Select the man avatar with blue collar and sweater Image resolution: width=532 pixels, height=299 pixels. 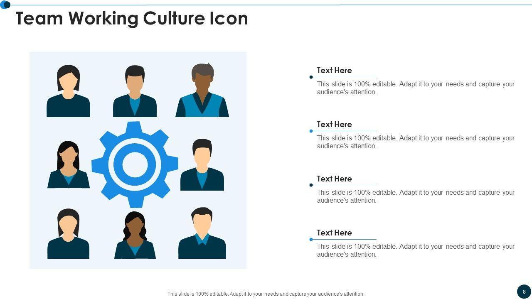202,233
